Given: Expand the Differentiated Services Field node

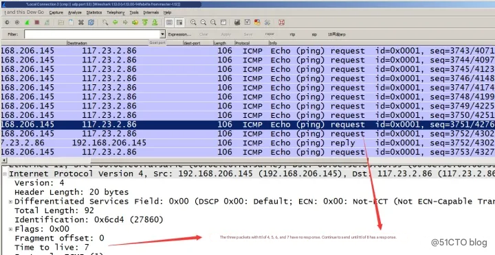Looking at the screenshot, I should (x=10, y=202).
